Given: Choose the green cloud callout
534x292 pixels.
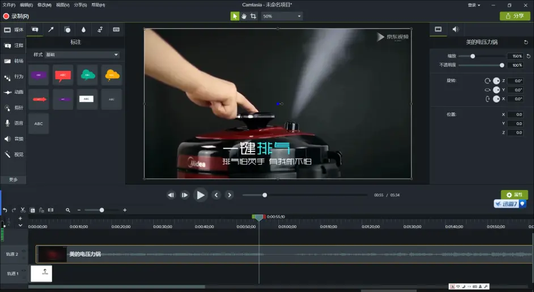Looking at the screenshot, I should (x=87, y=75).
